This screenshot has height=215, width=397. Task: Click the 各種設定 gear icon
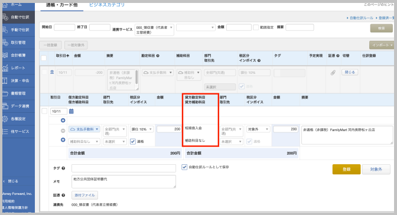coord(5,119)
